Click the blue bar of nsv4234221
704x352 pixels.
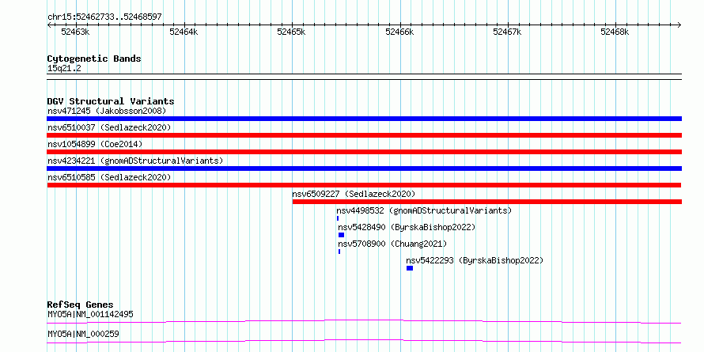[364, 168]
